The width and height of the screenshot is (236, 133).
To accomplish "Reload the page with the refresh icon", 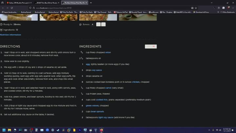I will pyautogui.click(x=12, y=8).
